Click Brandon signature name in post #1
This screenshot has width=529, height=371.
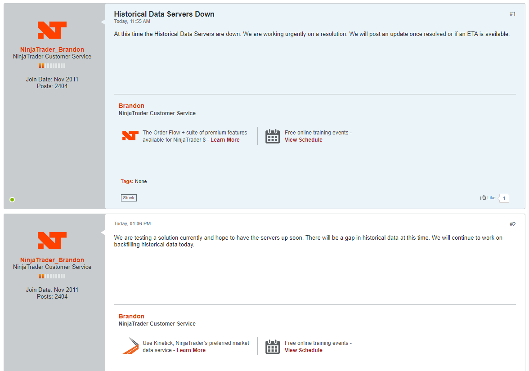131,106
